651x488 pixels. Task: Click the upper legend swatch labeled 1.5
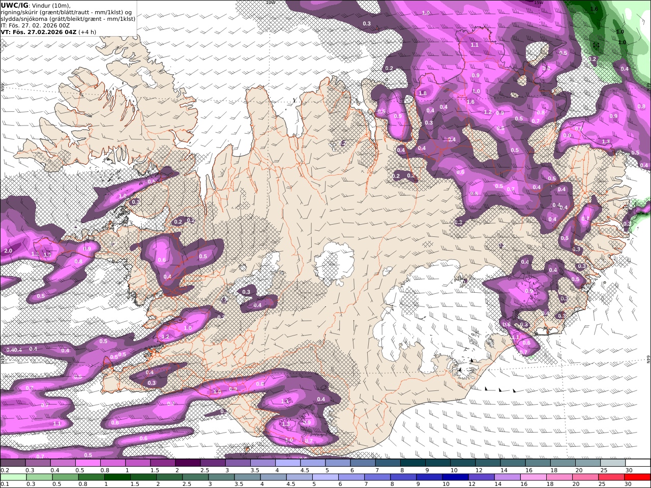click(x=163, y=463)
